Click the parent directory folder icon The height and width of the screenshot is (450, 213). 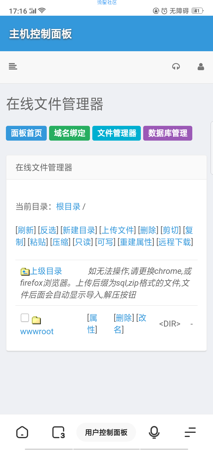click(x=25, y=271)
